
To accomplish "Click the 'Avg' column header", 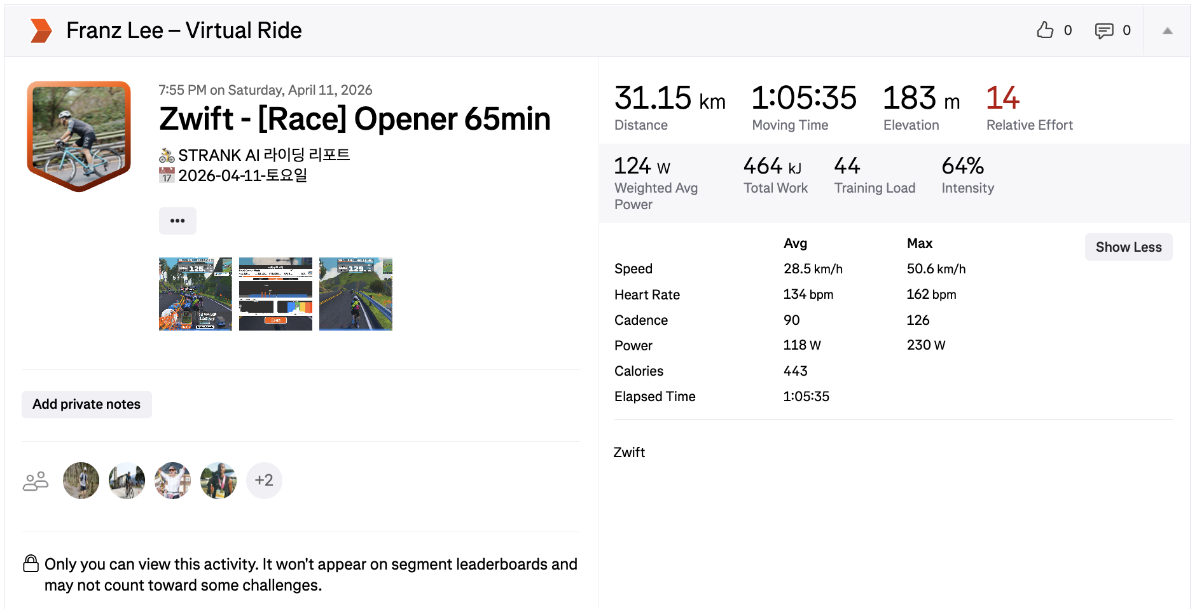I will [795, 243].
